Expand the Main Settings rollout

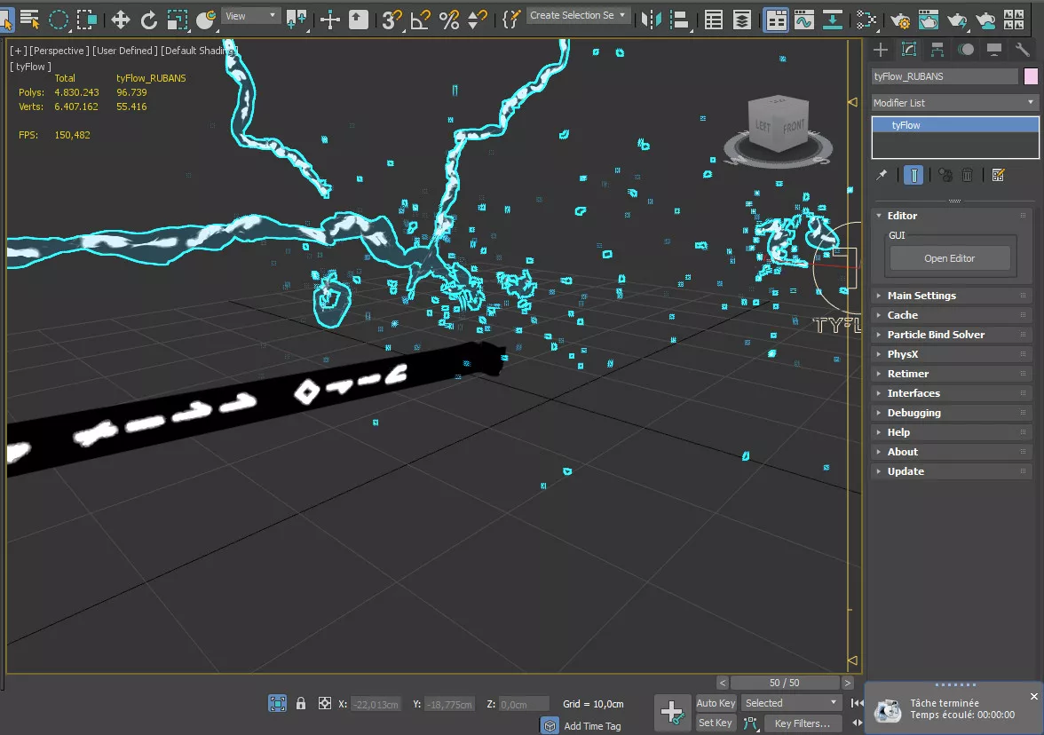coord(921,296)
